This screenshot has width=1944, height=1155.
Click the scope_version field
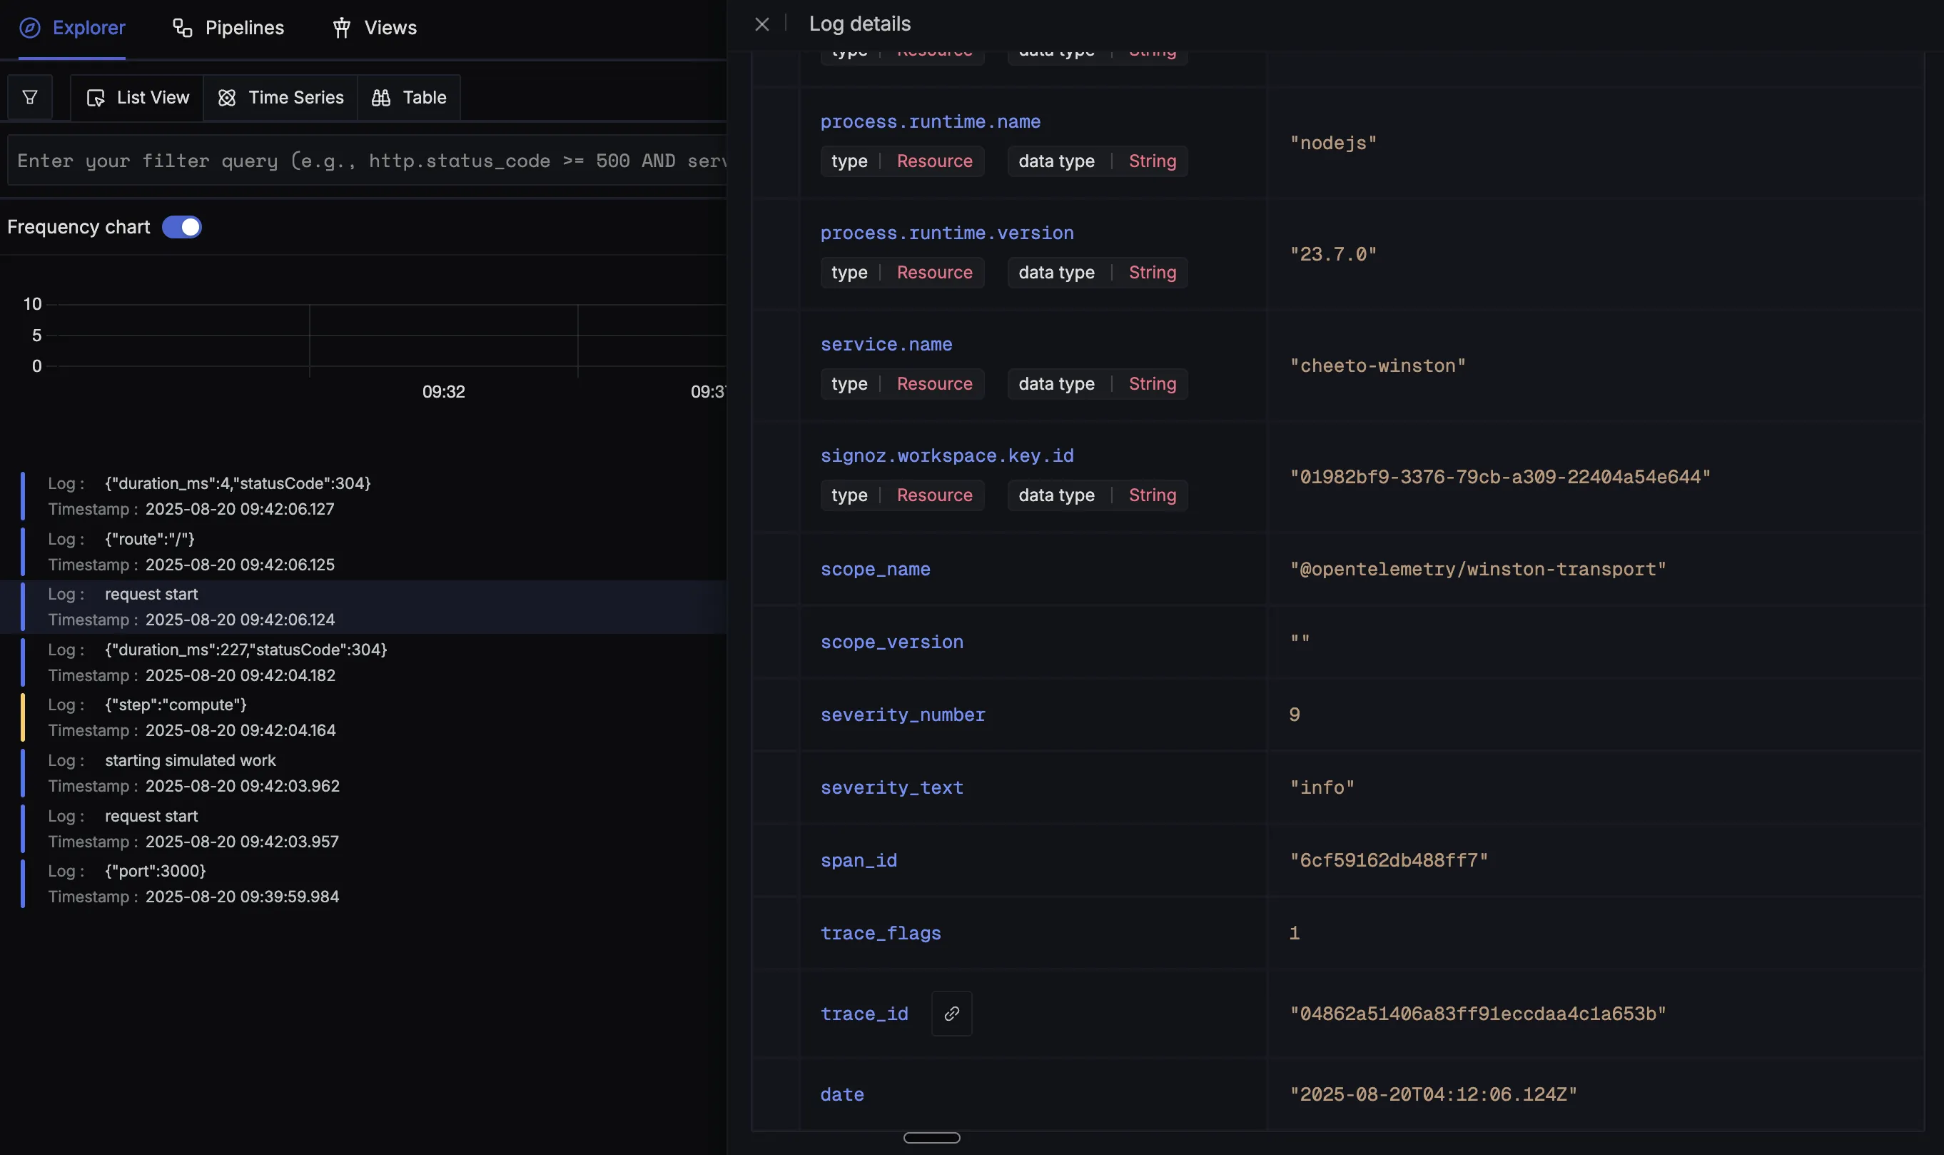pyautogui.click(x=891, y=641)
